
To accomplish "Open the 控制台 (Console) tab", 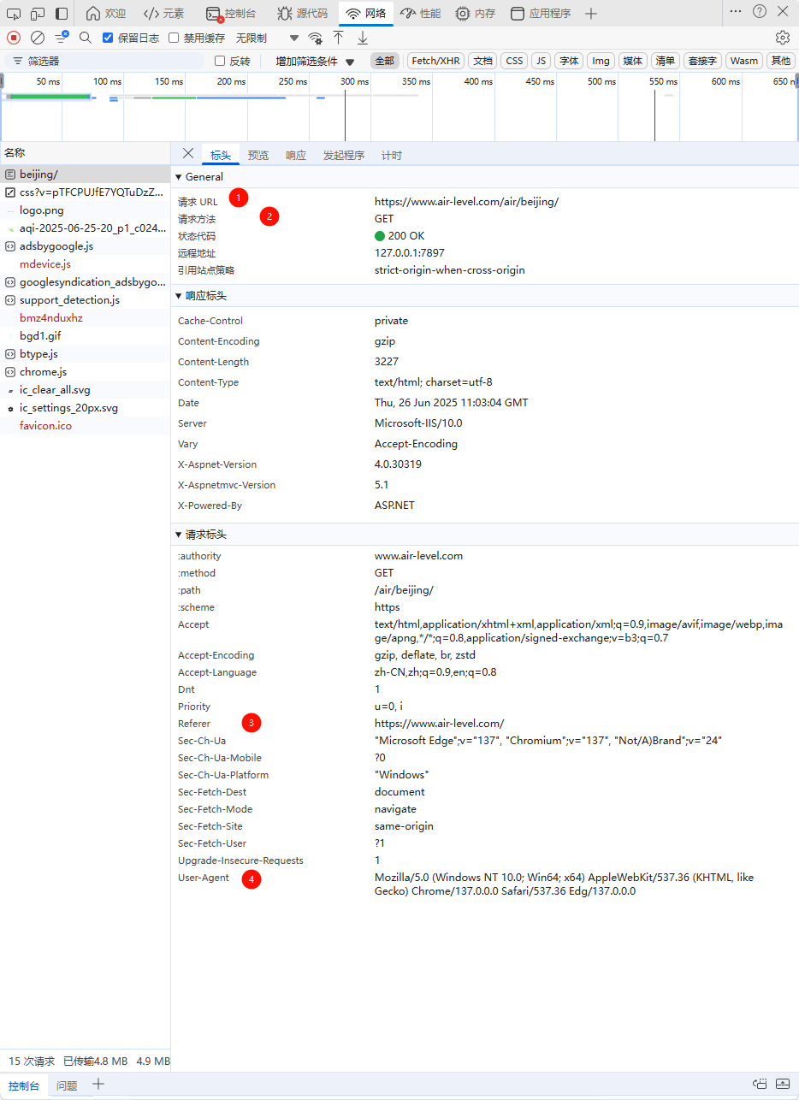I will 231,14.
